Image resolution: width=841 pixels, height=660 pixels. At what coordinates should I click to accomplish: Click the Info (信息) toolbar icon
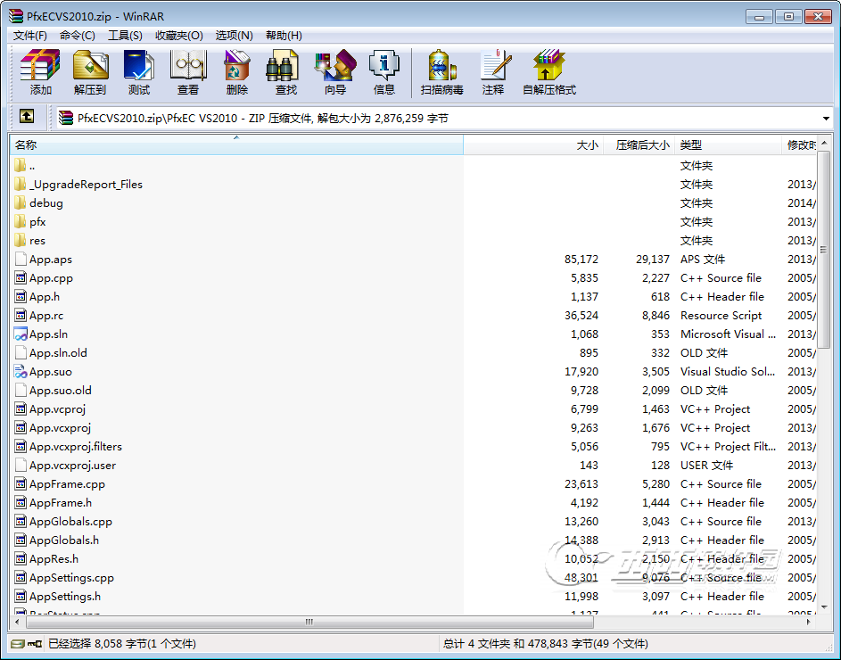coord(384,65)
